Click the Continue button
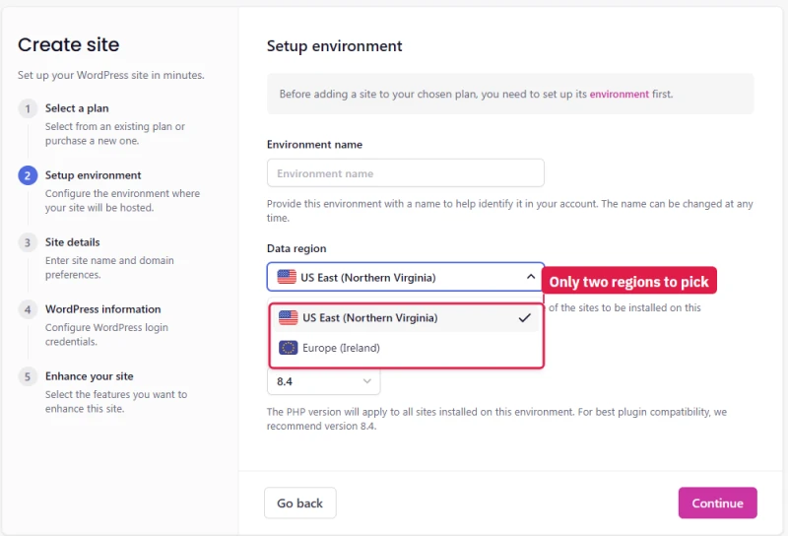 [717, 502]
